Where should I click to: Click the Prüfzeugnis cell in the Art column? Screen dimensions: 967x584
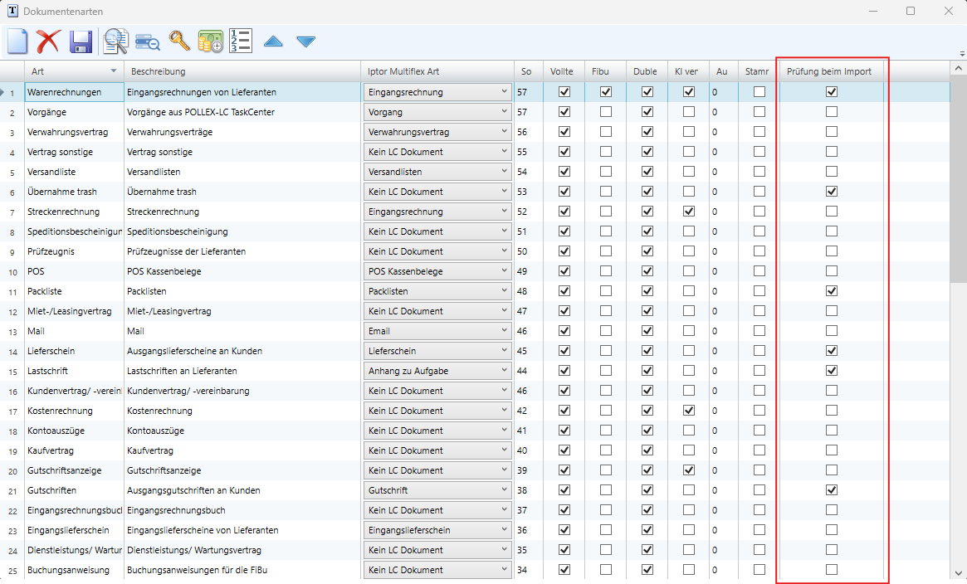[x=74, y=251]
